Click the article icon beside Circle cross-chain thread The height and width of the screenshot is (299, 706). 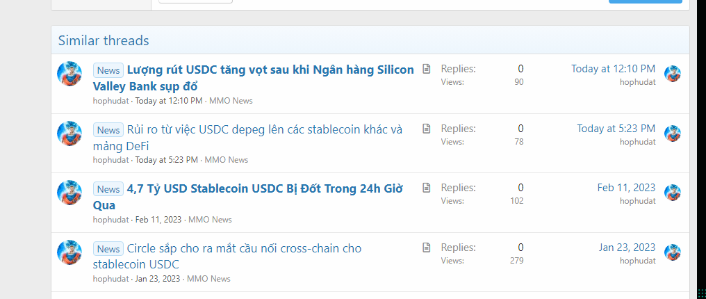[427, 248]
